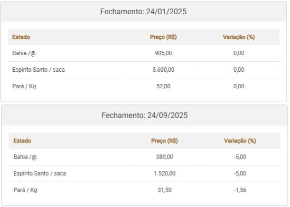Click the "Fechamento: 24/09/2025" table title
Image resolution: width=290 pixels, height=207 pixels.
144,115
